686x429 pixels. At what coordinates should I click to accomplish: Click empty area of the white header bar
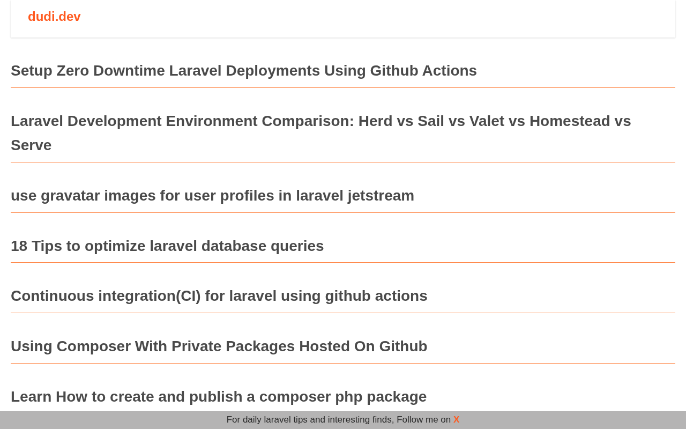click(375, 19)
